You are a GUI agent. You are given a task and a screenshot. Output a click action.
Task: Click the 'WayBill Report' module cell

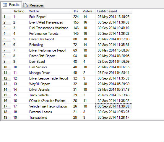click(x=49, y=84)
